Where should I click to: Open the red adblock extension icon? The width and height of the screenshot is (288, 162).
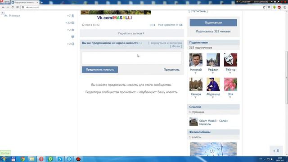pos(279,7)
